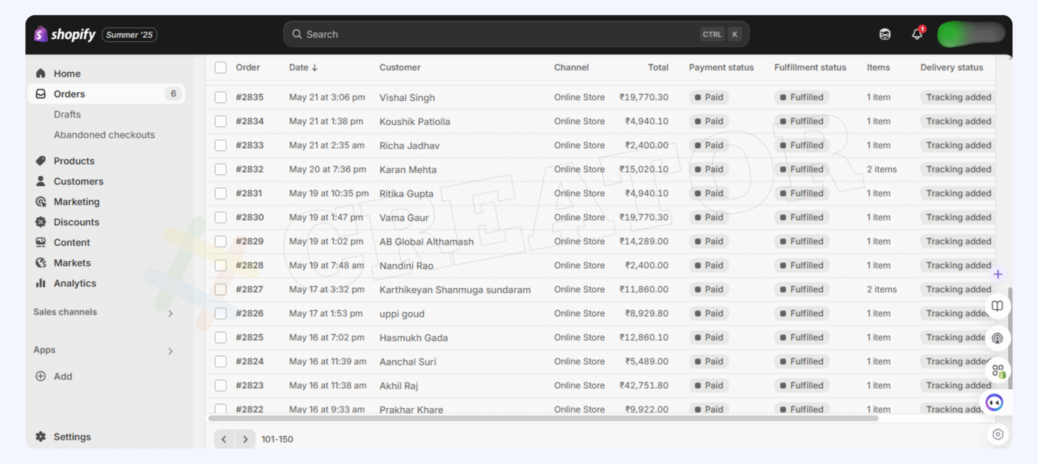
Task: Click the Search input field
Action: [499, 34]
